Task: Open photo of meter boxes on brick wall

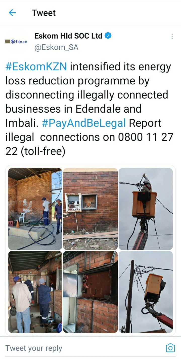Action: click(x=90, y=209)
